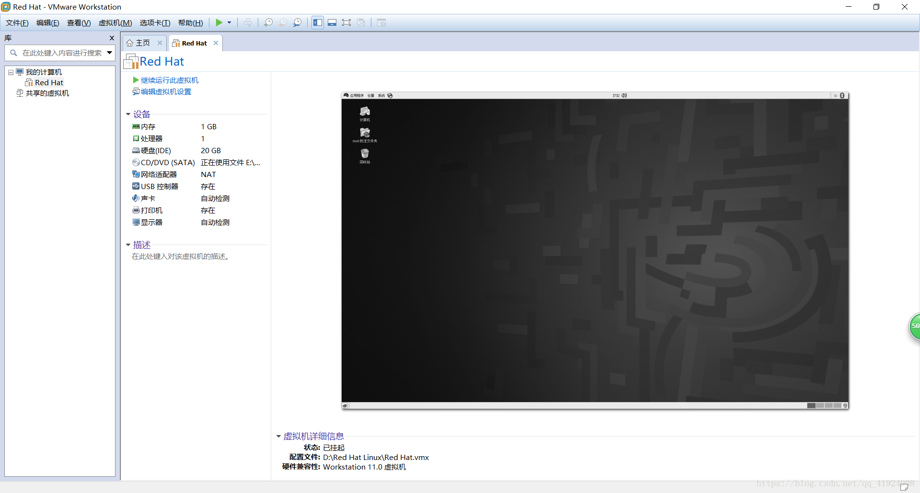Select Red Hat in the library tree

(x=49, y=83)
